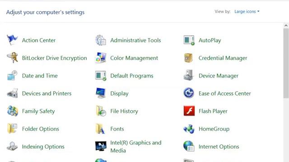289x162 pixels.
Task: Open the Indexing Options magnifier icon
Action: [12, 146]
